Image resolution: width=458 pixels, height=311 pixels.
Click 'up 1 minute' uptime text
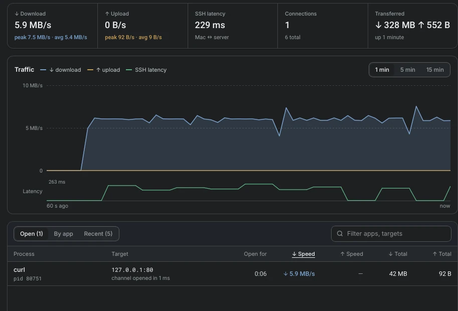pos(389,38)
